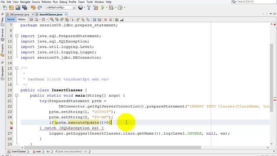Collapse the Javadoc comment fold at line 15
This screenshot has height=156, width=277.
(x=16, y=68)
